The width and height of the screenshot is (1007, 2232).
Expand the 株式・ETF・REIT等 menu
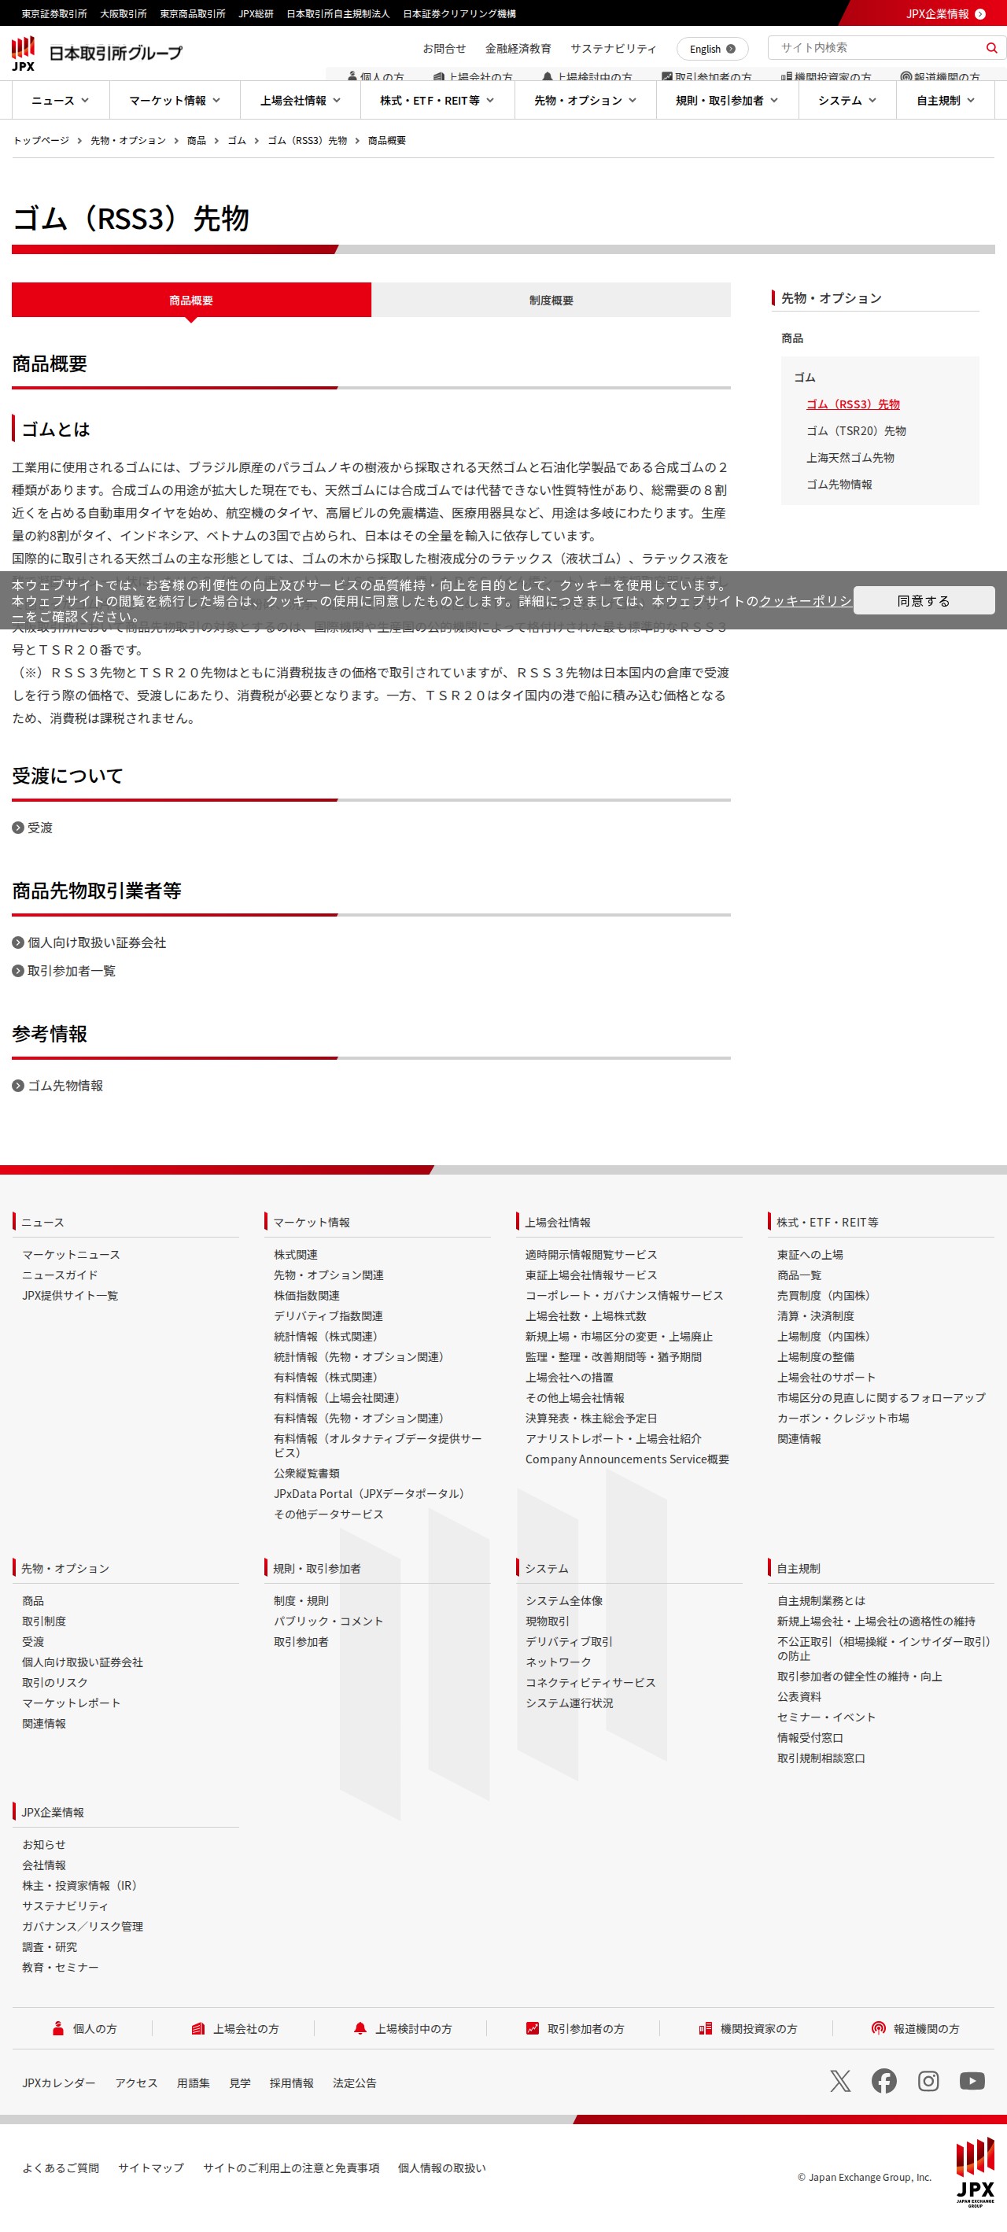coord(437,101)
